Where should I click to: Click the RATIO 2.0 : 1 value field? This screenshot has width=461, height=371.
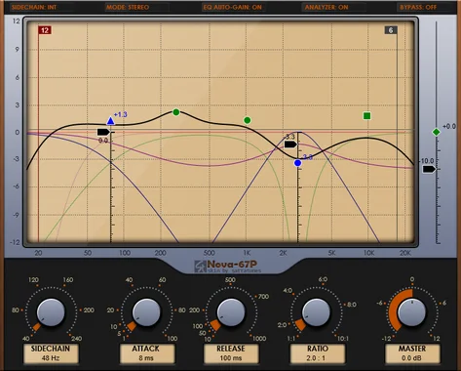318,353
